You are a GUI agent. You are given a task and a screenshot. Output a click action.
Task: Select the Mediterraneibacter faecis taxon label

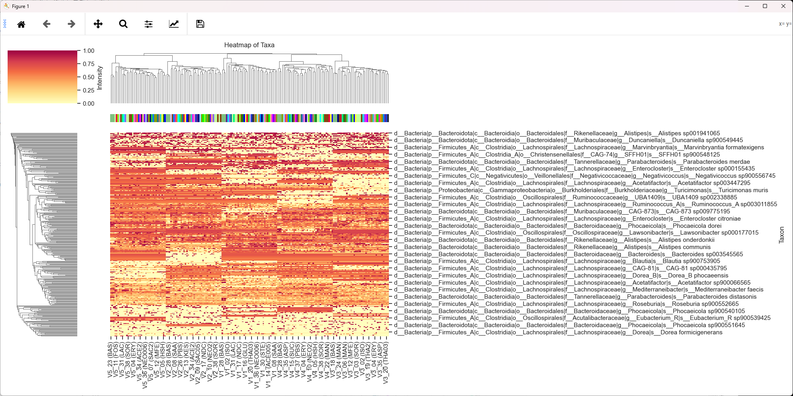[x=579, y=289]
